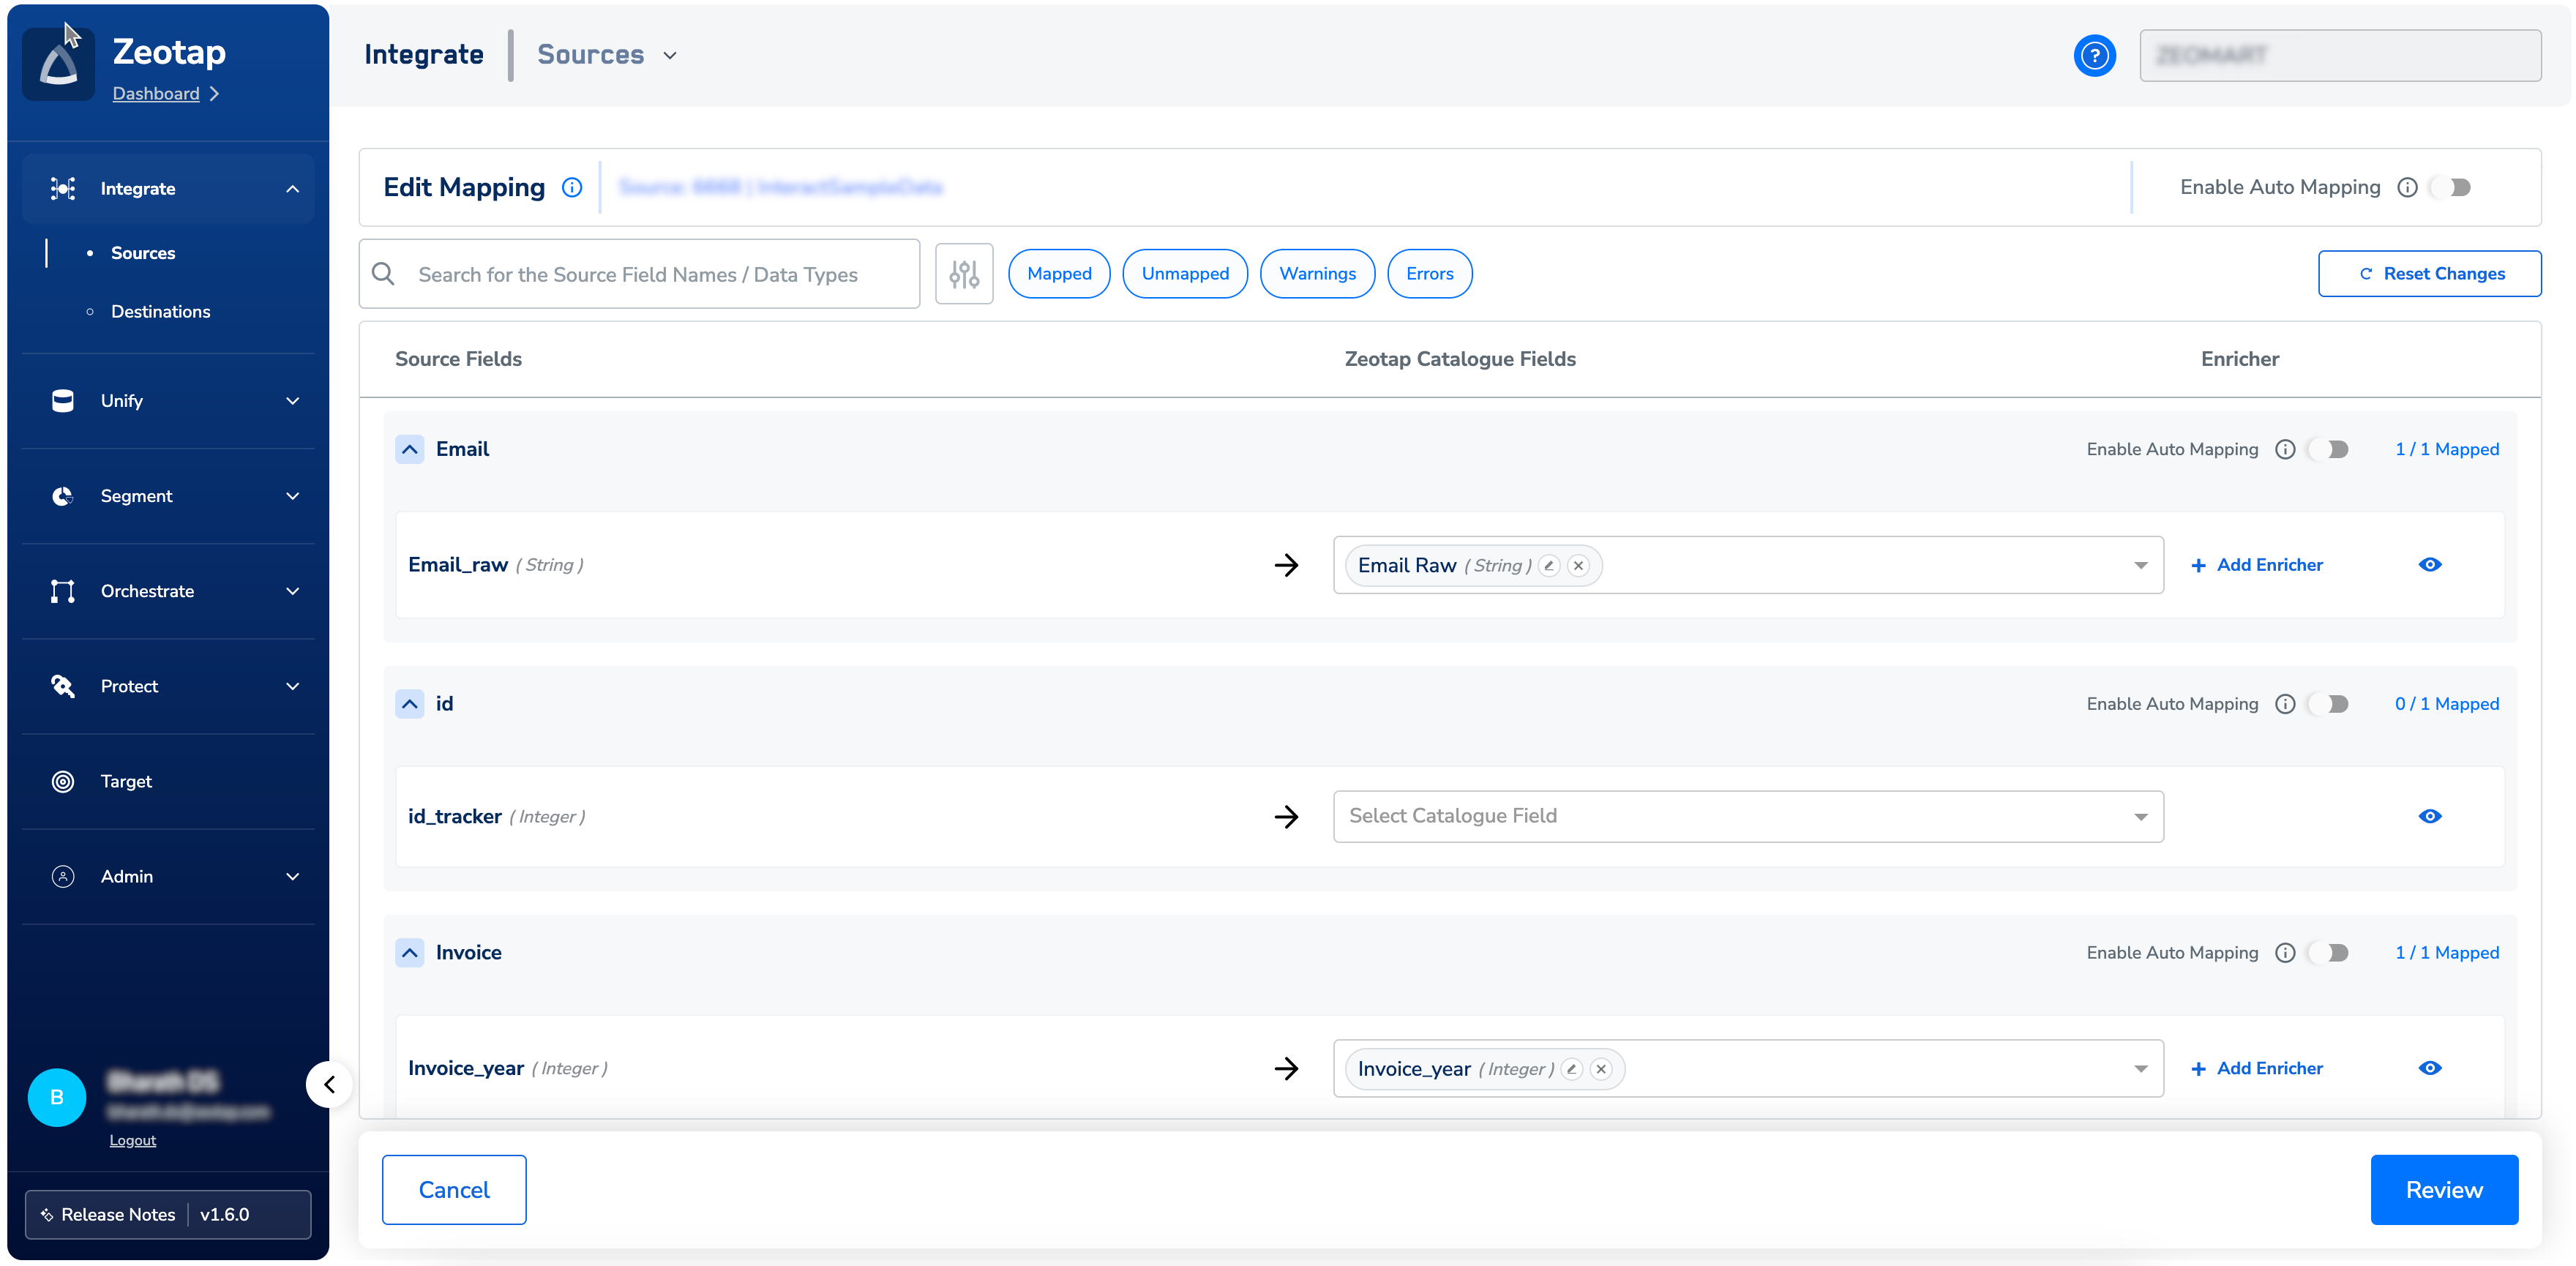Click the edit pencil on Email Raw chip

click(1549, 566)
